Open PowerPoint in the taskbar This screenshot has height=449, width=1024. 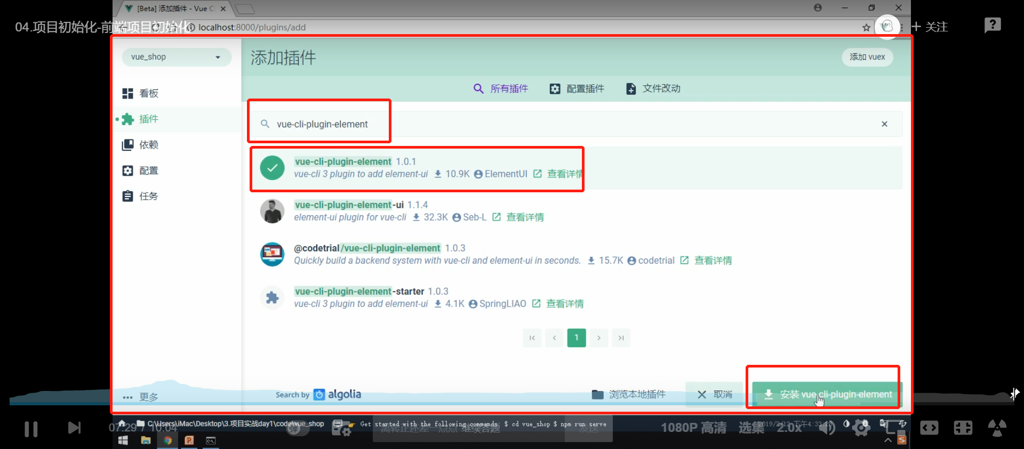[189, 440]
